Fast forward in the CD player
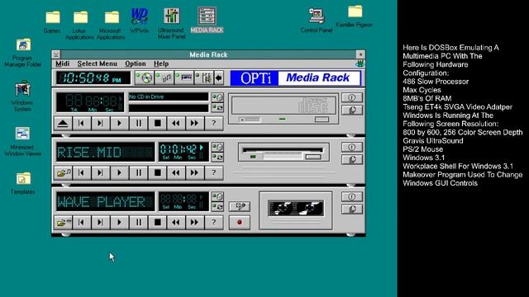529x297 pixels. point(195,123)
